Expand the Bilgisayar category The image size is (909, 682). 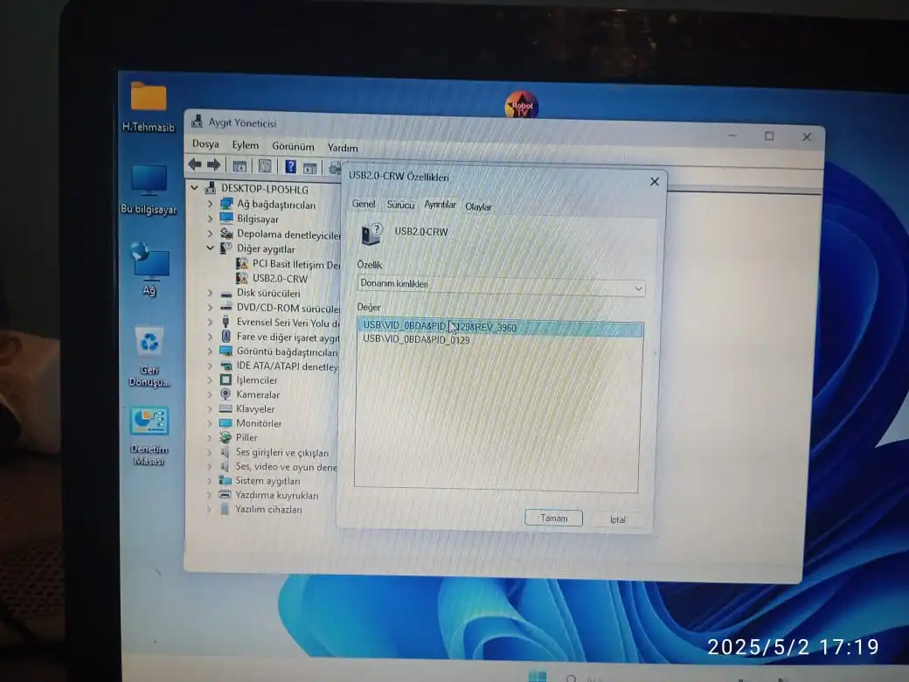[x=211, y=219]
